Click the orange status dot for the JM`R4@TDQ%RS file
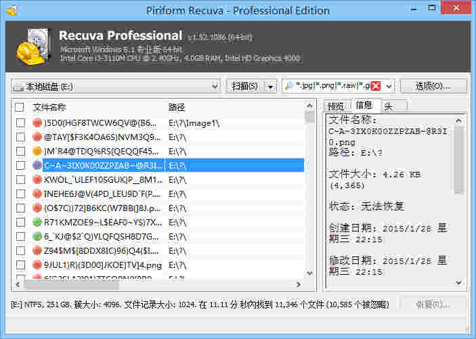This screenshot has width=476, height=339. pos(37,151)
